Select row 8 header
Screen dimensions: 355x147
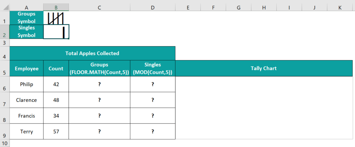(5, 116)
